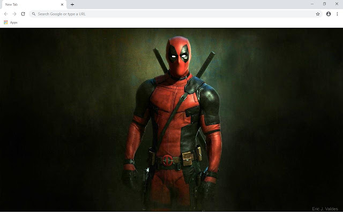Click the search magnifier in address bar
343x214 pixels.
(34, 14)
